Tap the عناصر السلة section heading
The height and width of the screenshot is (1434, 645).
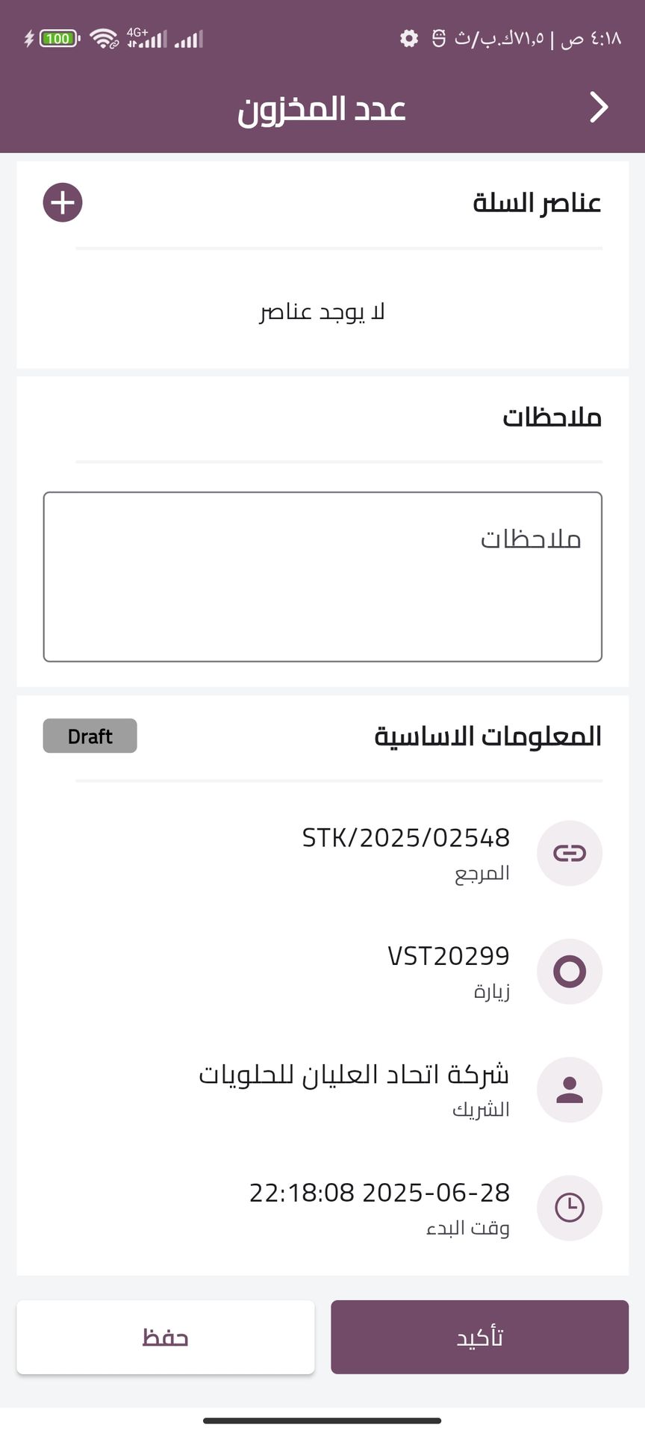click(x=537, y=202)
